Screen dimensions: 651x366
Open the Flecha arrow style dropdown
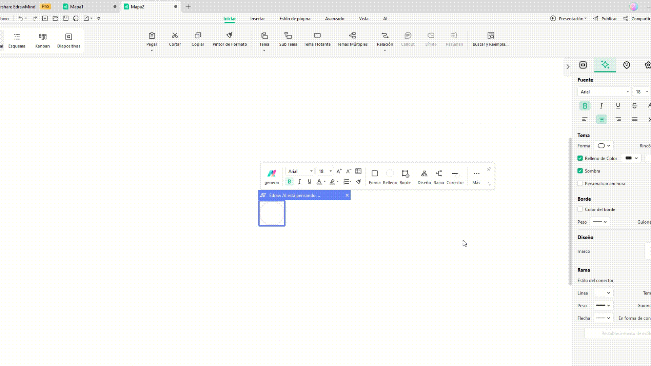603,318
